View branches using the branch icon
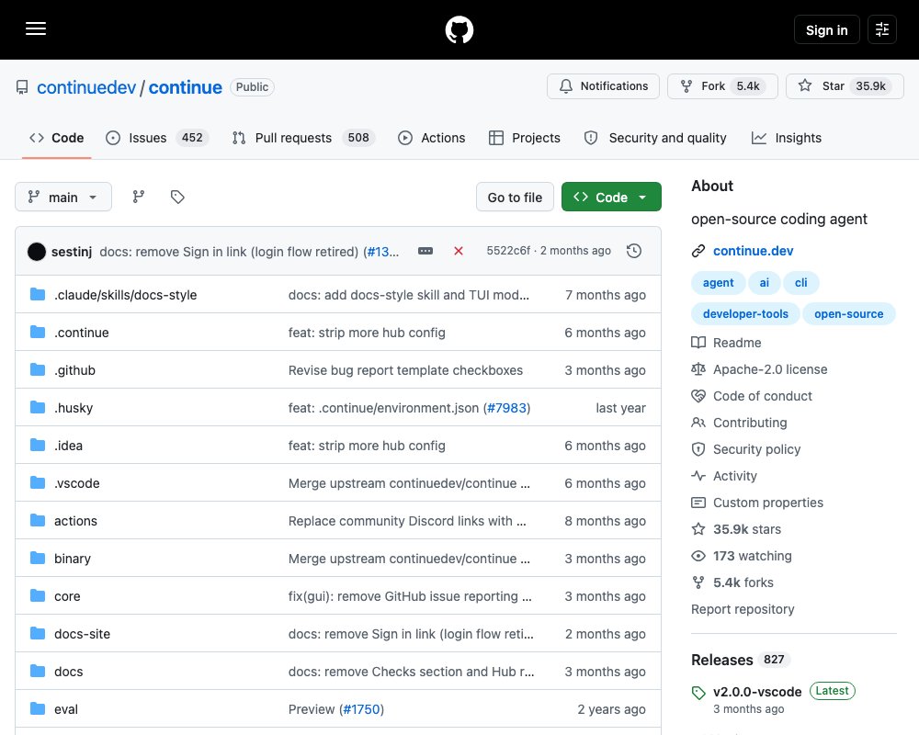 (x=139, y=197)
